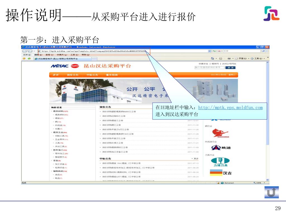Click the 访问公司网站 link
286x215 pixels.
coord(229,64)
